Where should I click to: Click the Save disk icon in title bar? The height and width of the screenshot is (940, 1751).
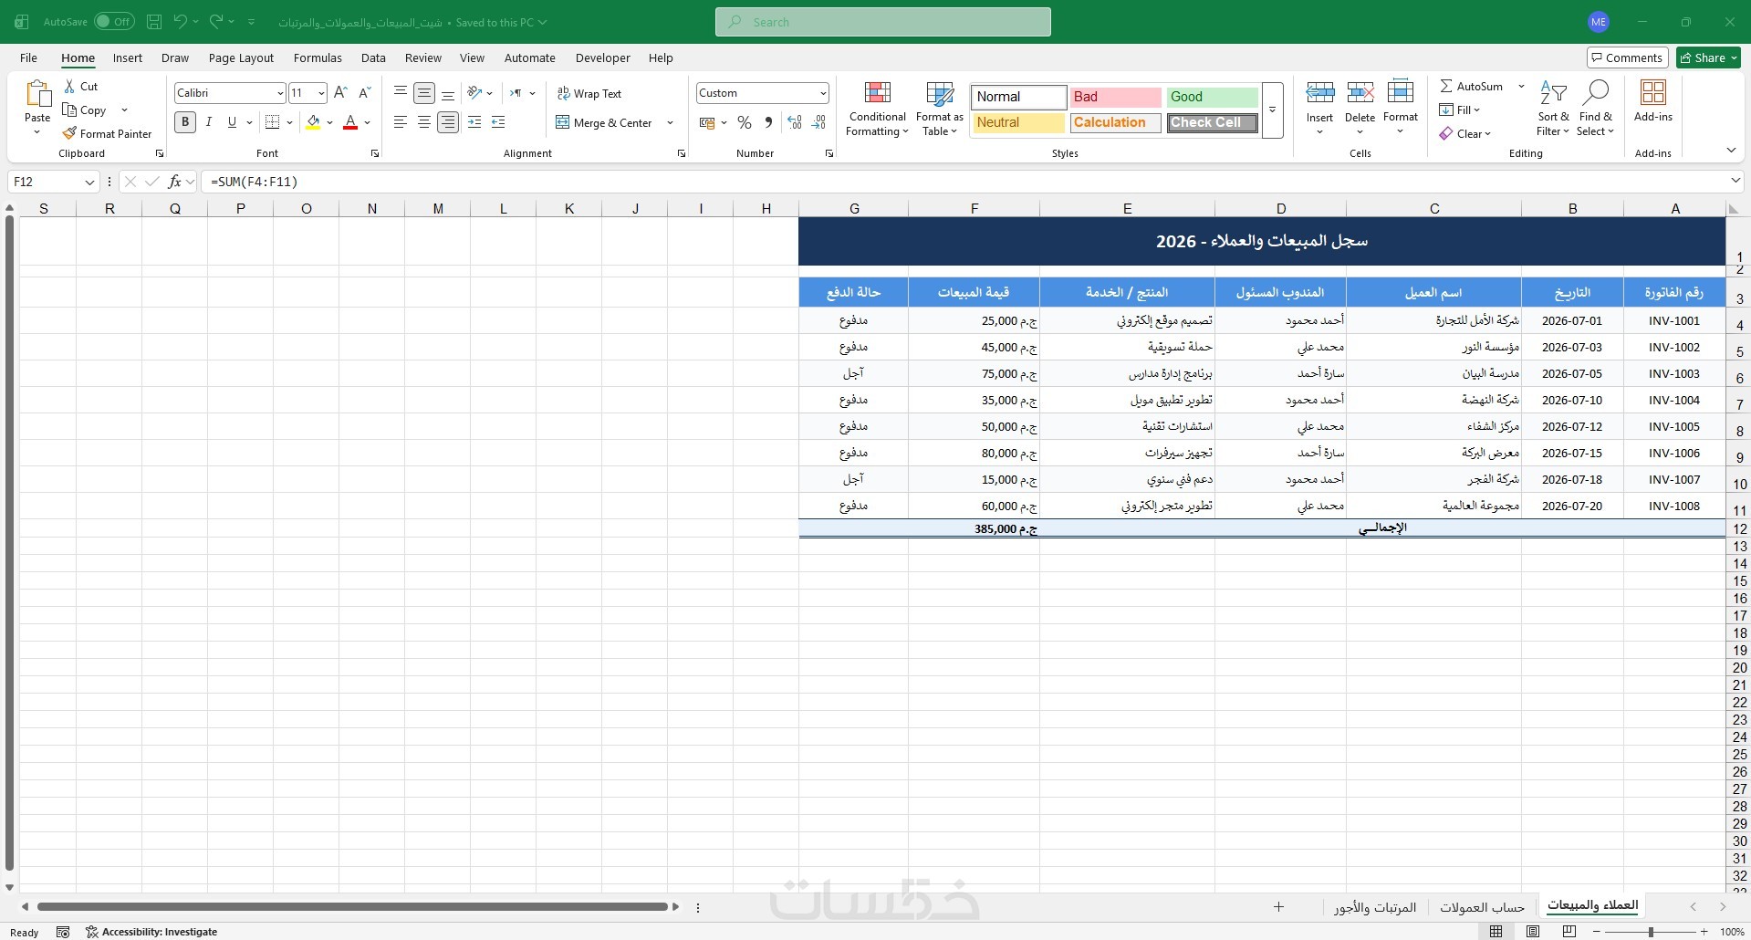tap(154, 22)
